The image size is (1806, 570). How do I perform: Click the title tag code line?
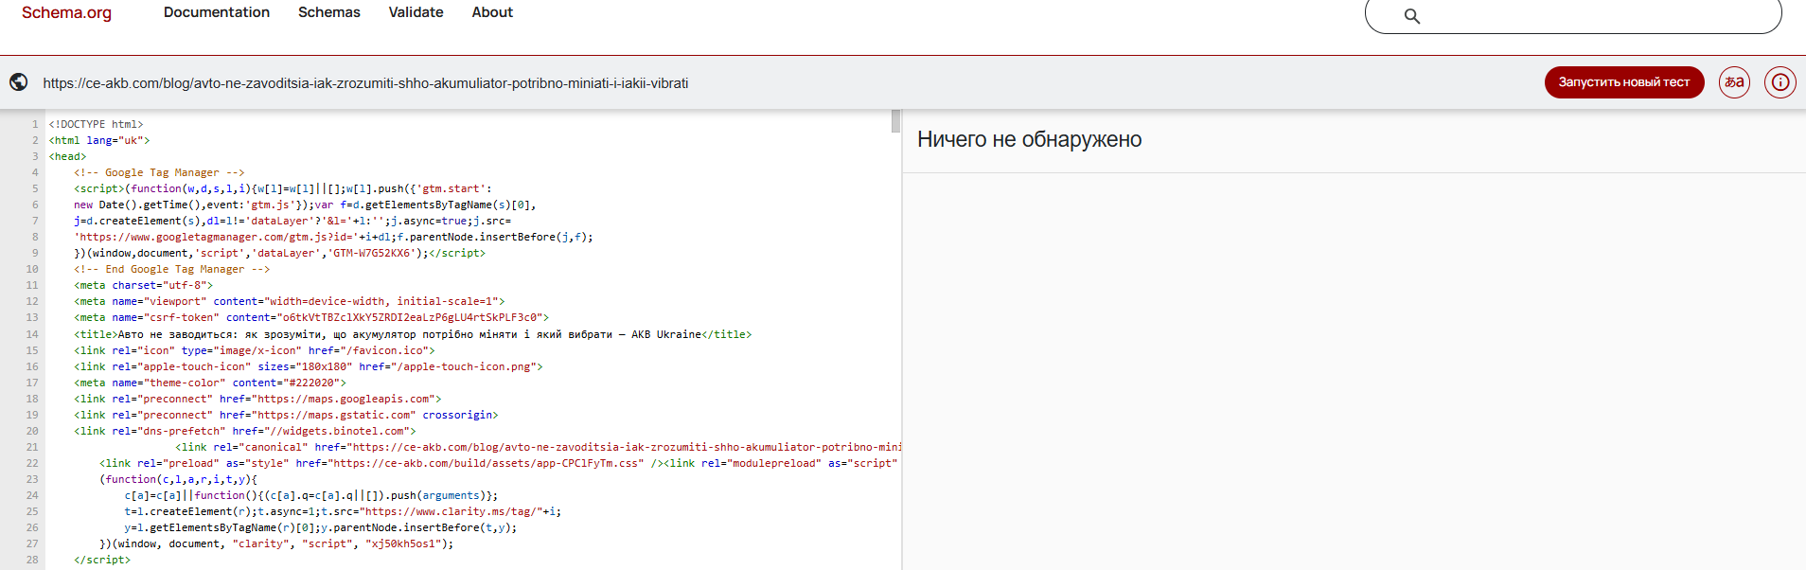(x=413, y=334)
